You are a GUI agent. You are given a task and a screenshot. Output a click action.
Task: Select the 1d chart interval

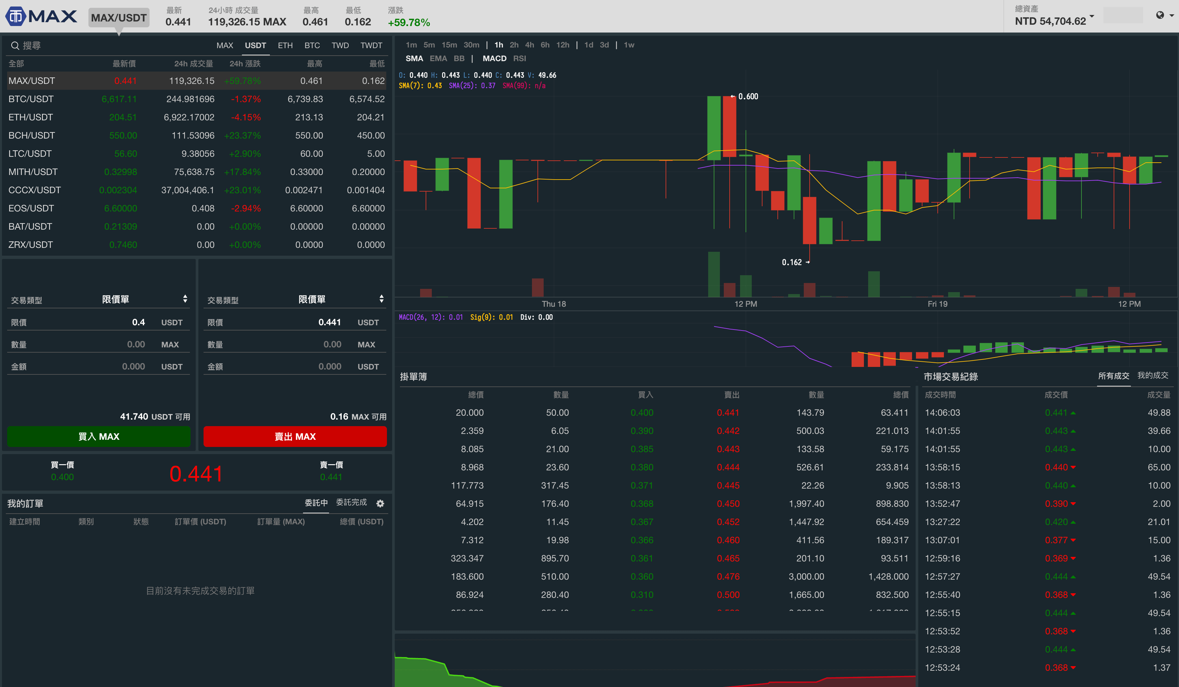coord(589,45)
